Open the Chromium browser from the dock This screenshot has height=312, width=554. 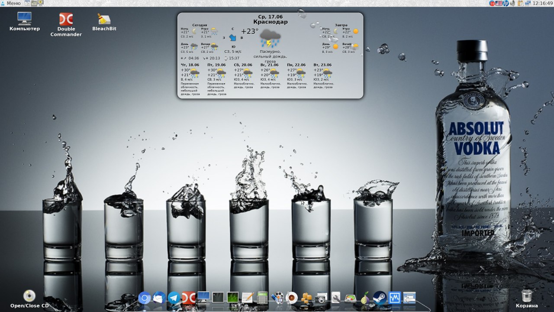coord(145,298)
